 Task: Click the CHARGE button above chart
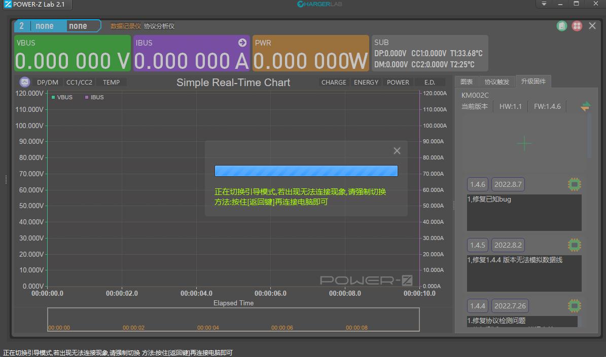click(x=334, y=82)
